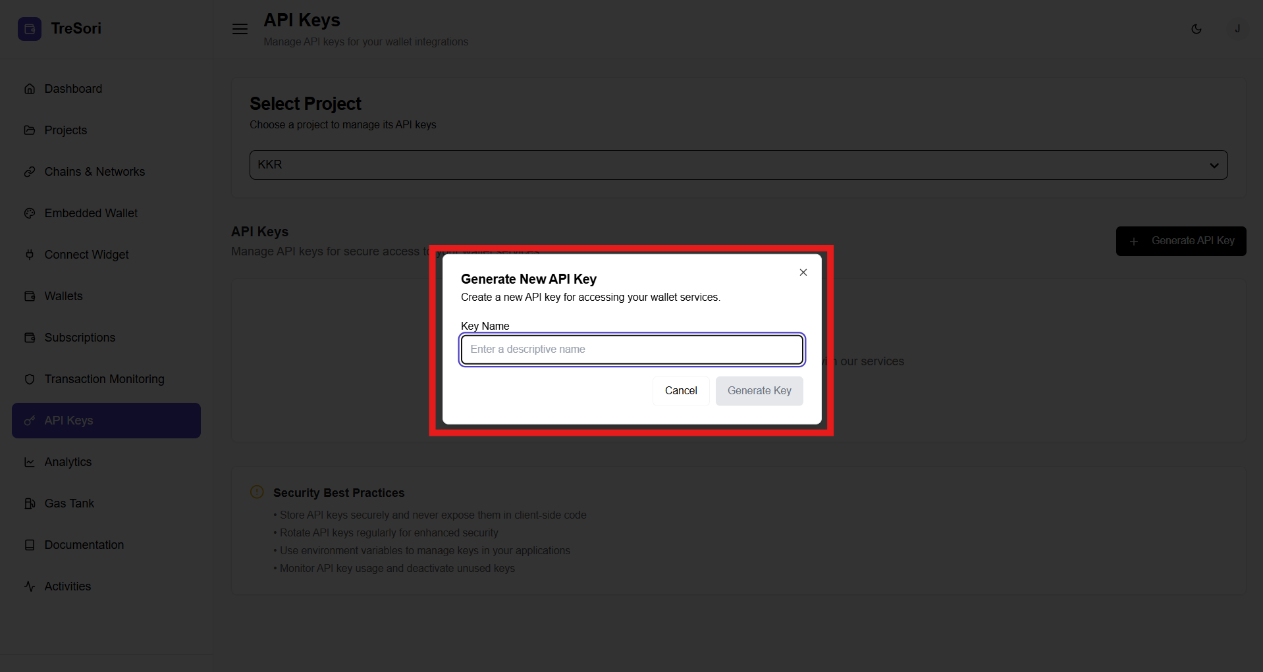Click the Generate API Key button

coord(1181,241)
